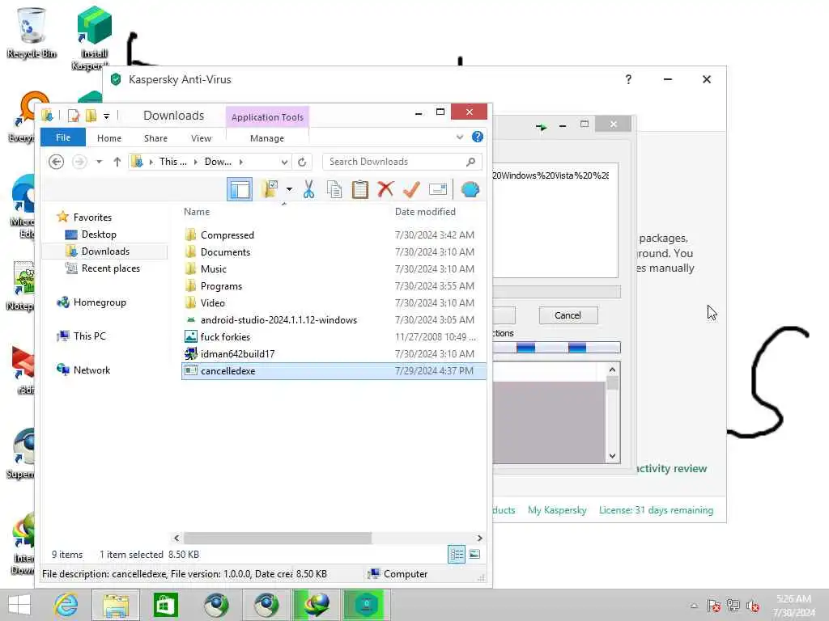Open address bar history dropdown
Image resolution: width=829 pixels, height=621 pixels.
tap(284, 162)
